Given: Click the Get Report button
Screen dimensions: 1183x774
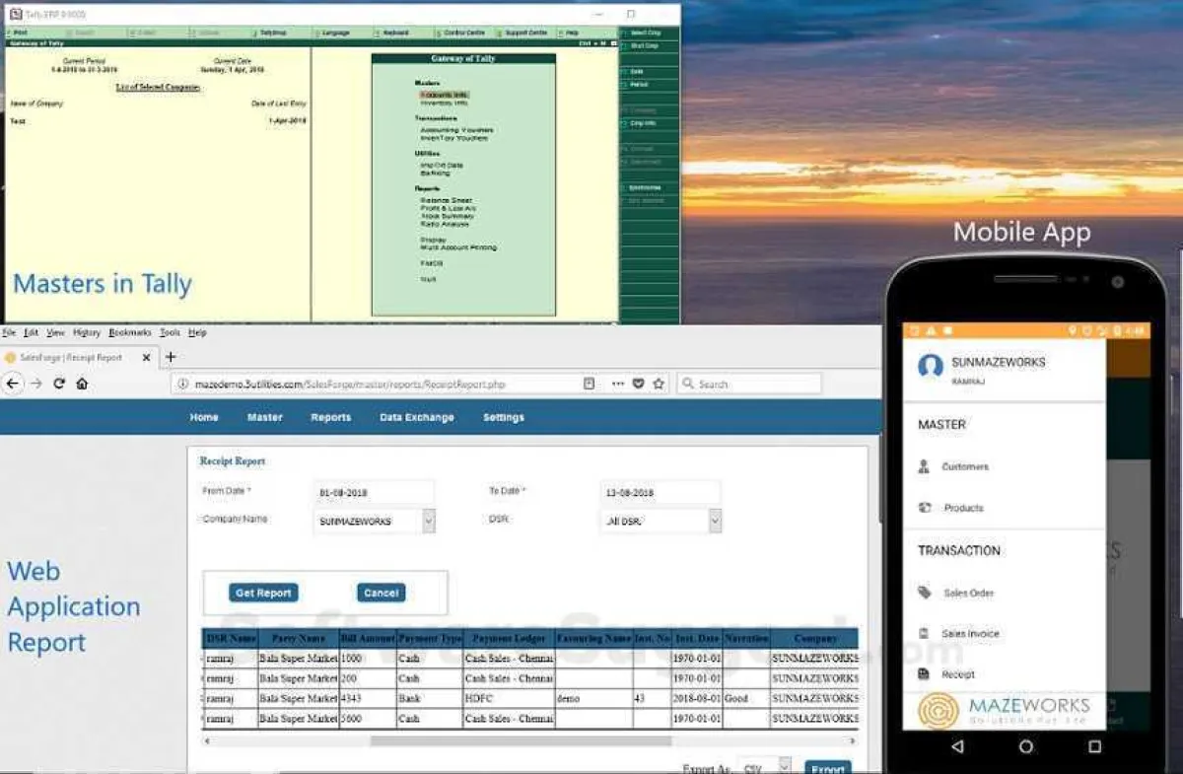Looking at the screenshot, I should [263, 593].
